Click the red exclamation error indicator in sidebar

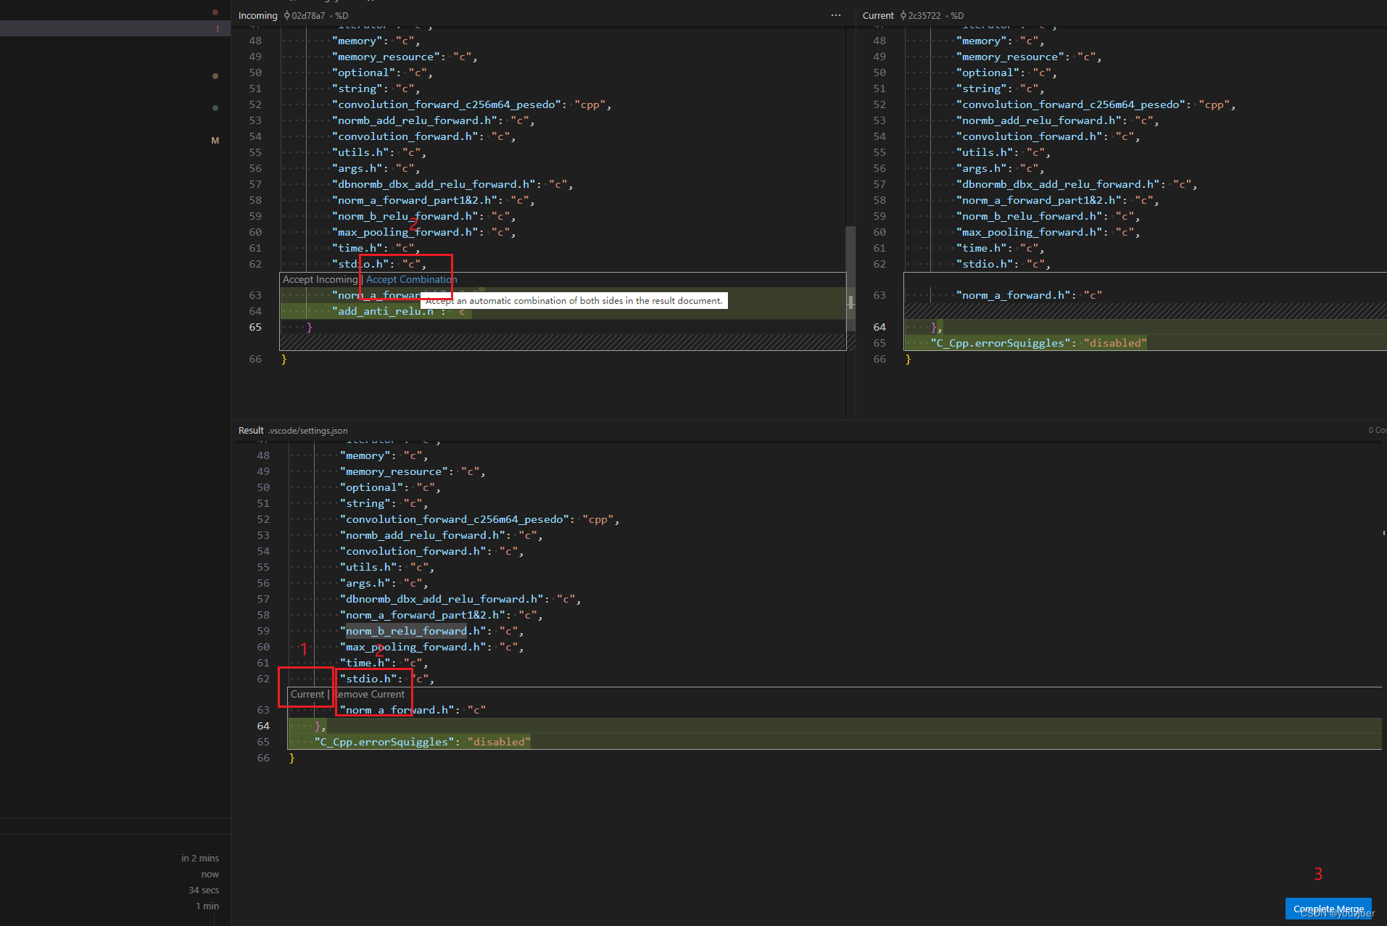(217, 28)
